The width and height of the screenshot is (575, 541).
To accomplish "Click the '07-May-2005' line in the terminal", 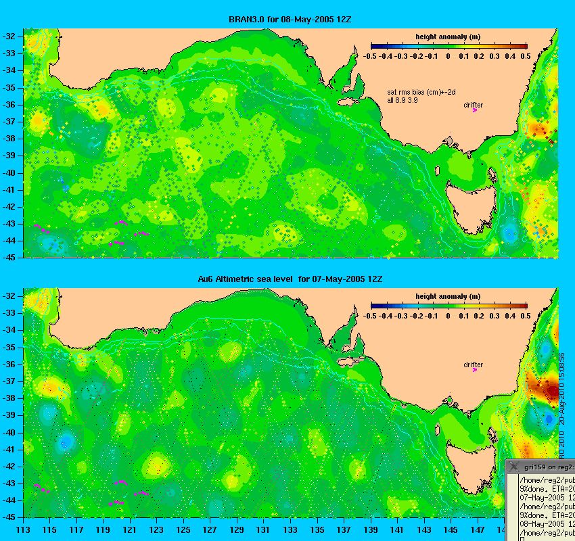I will 547,498.
